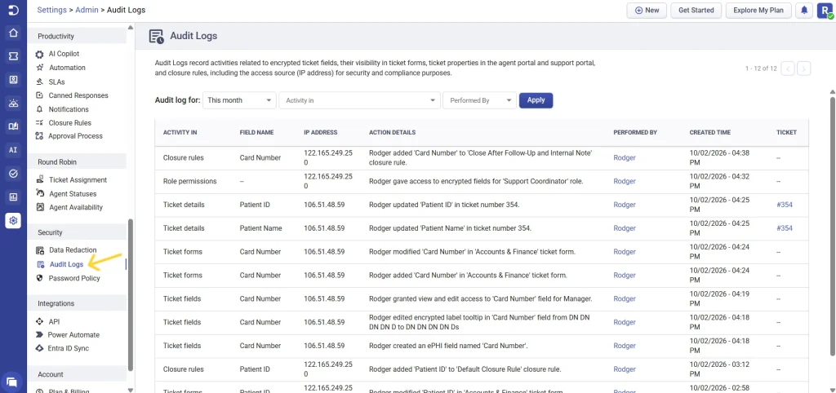Open the Password Policy label
The height and width of the screenshot is (393, 836).
74,278
